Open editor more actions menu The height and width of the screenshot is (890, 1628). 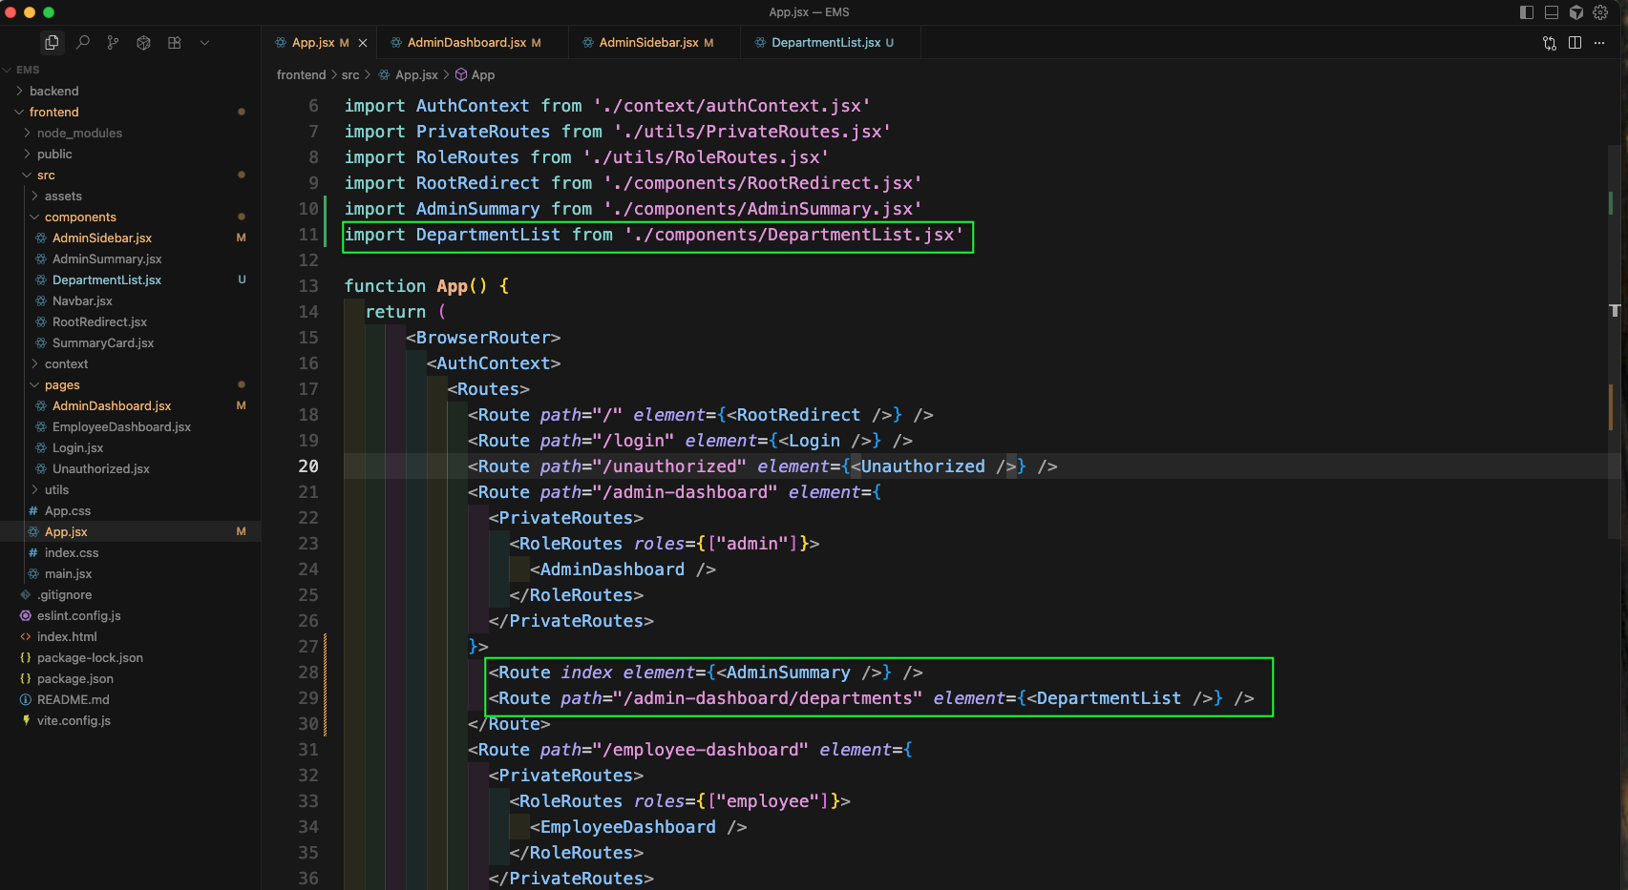(x=1599, y=43)
